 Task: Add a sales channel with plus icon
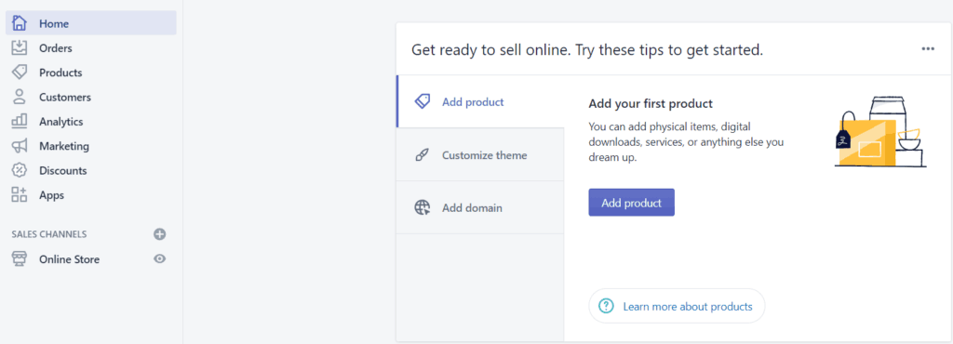(160, 234)
